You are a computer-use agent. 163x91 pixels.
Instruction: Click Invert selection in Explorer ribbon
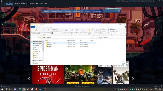pyautogui.click(x=113, y=33)
